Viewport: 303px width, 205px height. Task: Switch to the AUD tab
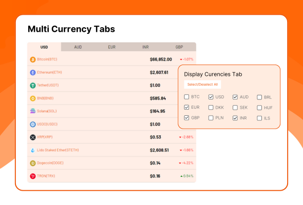point(78,47)
